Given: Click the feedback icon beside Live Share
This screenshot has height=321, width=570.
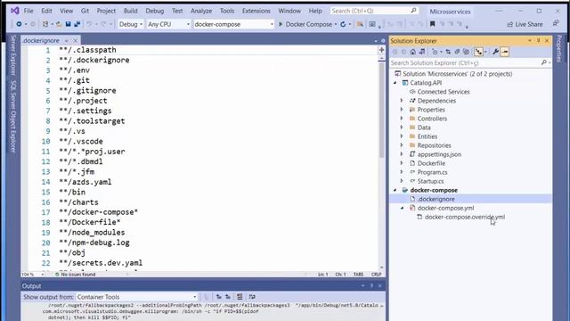Looking at the screenshot, I should click(x=556, y=24).
